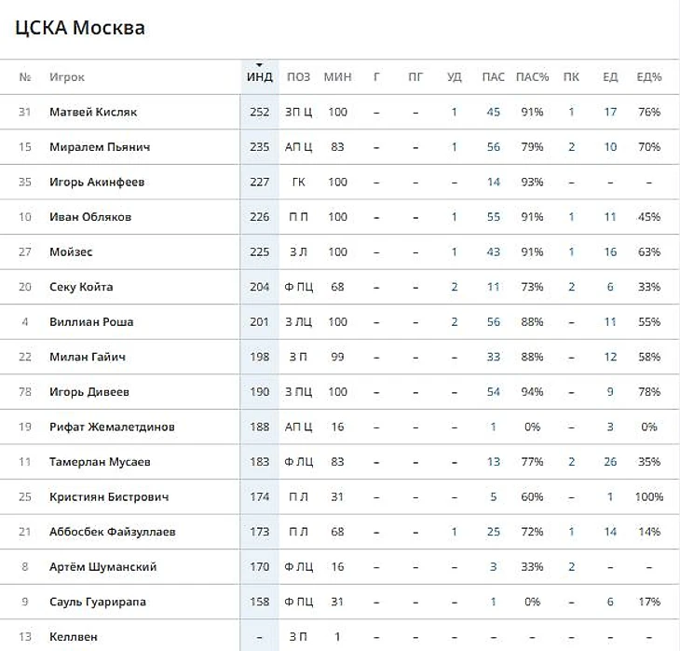Screen dimensions: 680x651
Task: Open player Миралем Пьянич
Action: 100,147
